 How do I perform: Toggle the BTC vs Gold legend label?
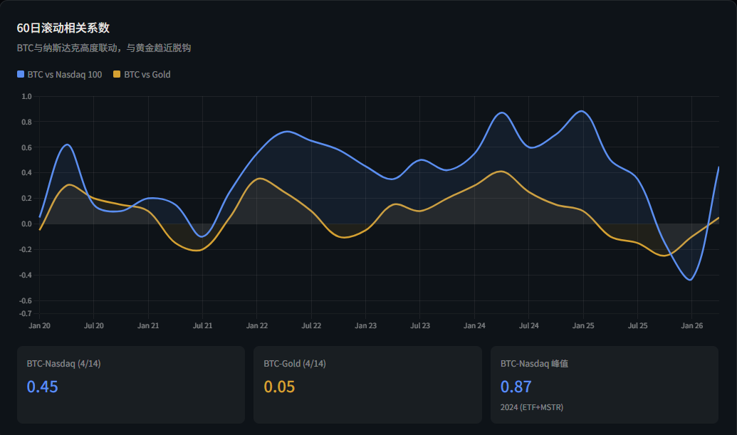click(147, 74)
